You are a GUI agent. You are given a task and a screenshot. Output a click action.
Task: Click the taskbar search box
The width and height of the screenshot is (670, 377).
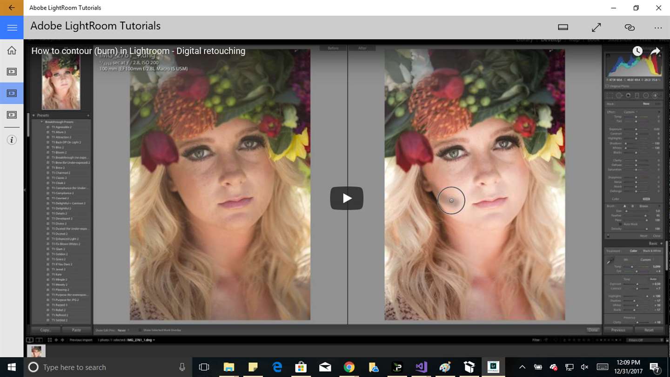pos(107,367)
